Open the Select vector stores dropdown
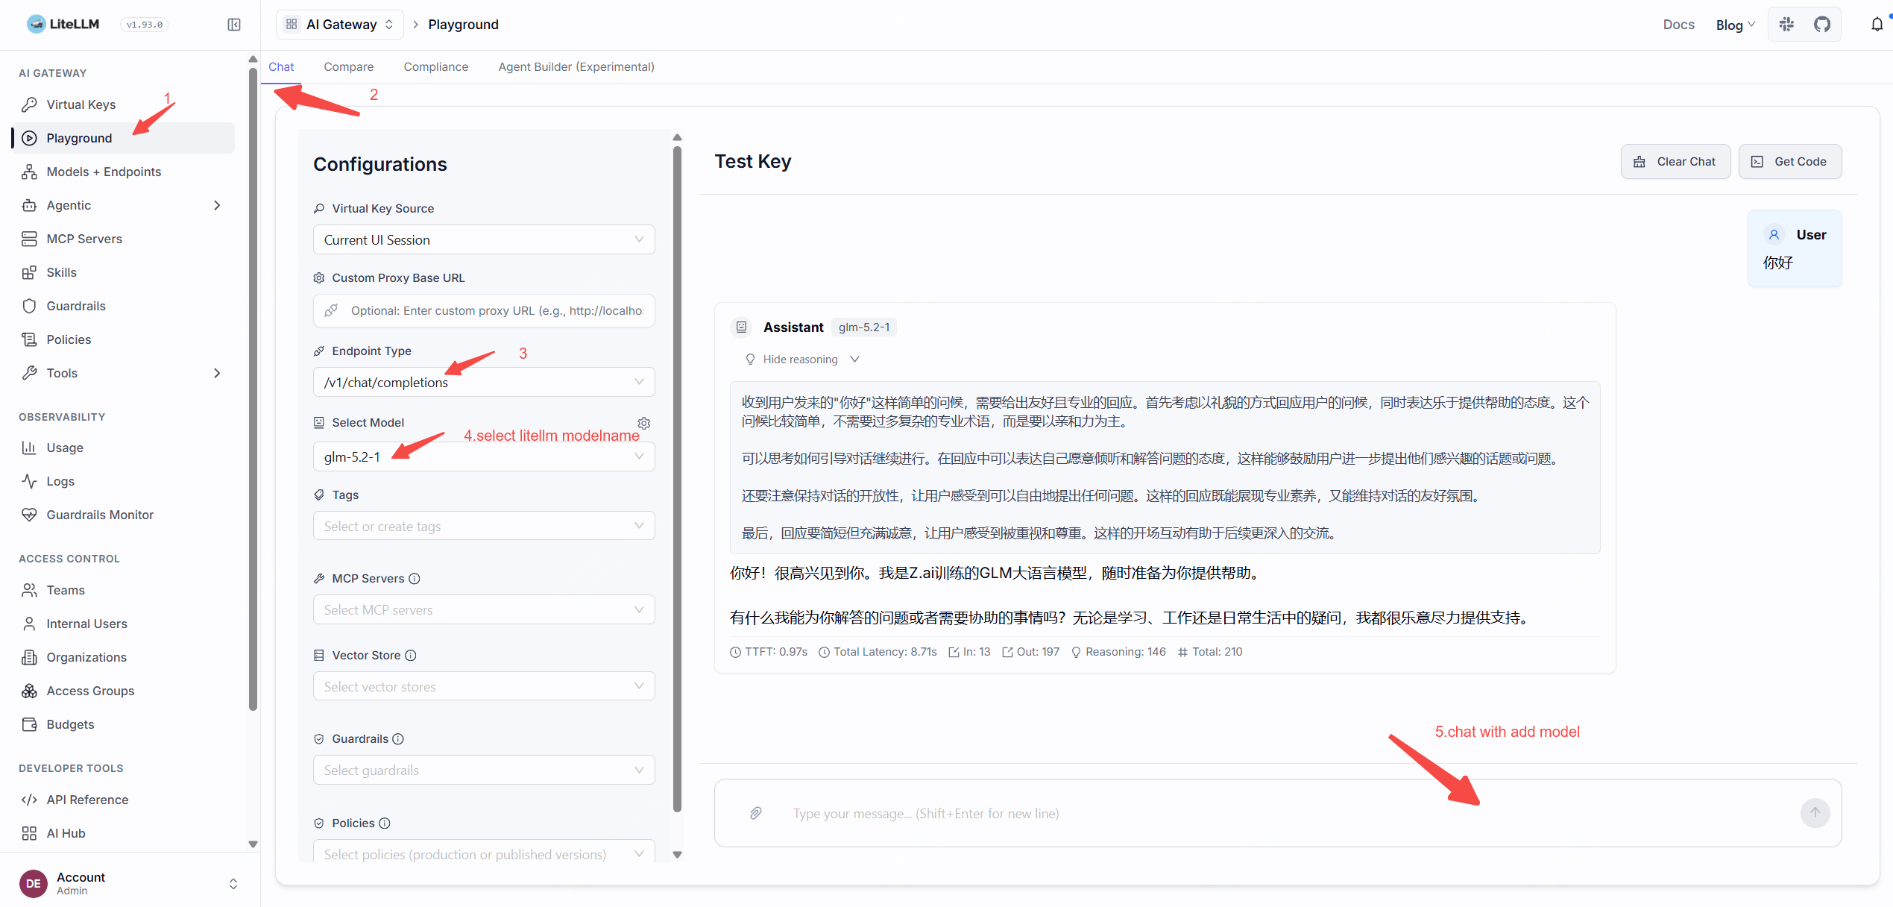1893x907 pixels. tap(484, 686)
